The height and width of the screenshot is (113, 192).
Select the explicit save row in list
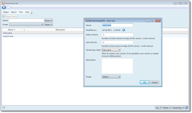[8, 36]
